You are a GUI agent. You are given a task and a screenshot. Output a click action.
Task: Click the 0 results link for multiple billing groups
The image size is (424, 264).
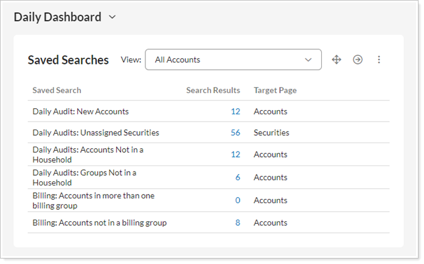(x=237, y=200)
